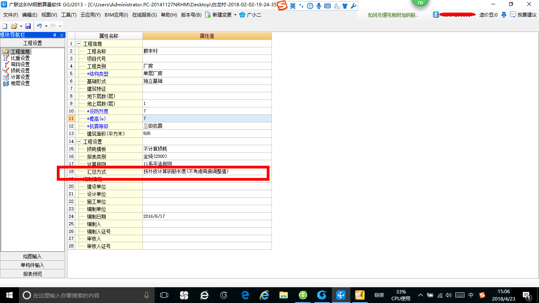Collapse the 工程信息 group in the table

(x=79, y=44)
